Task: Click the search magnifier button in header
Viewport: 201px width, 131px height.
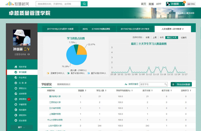Action: [84, 4]
